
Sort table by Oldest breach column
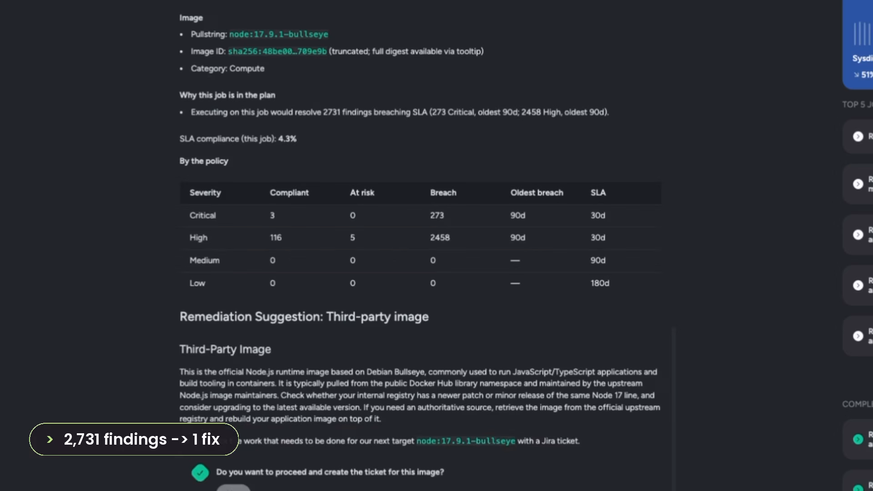point(537,193)
